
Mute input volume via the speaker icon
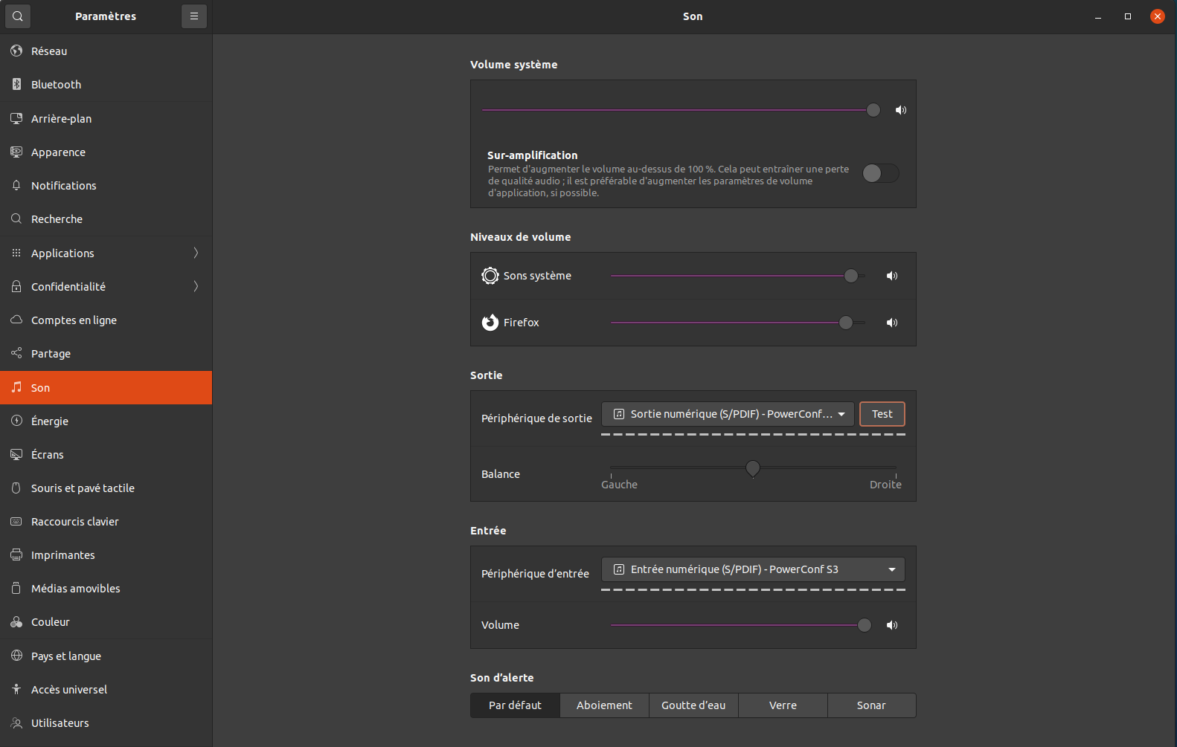pos(891,625)
